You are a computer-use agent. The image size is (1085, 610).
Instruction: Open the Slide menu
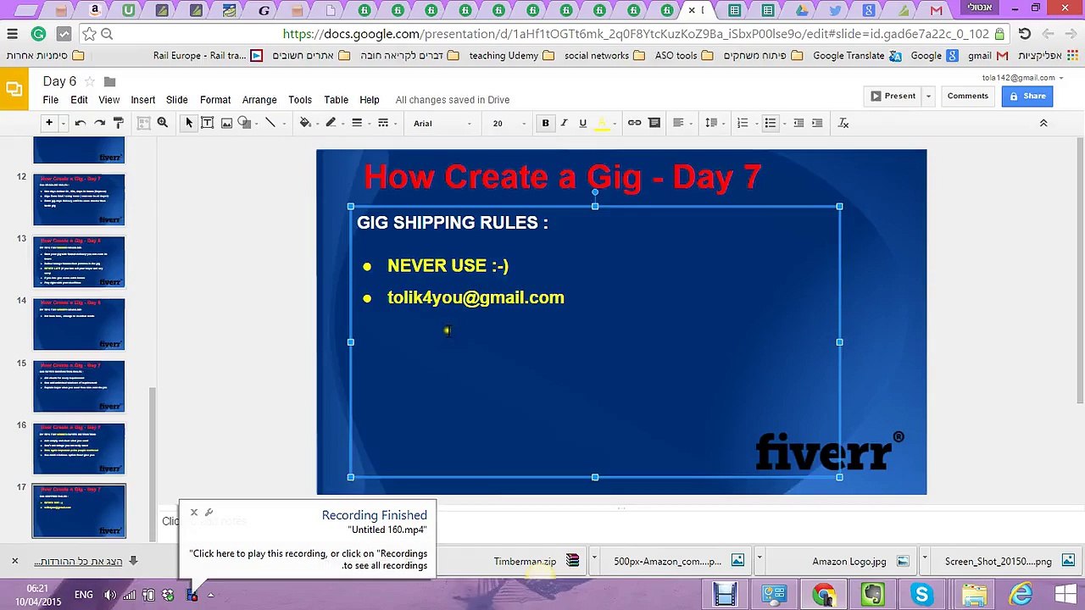pos(177,100)
